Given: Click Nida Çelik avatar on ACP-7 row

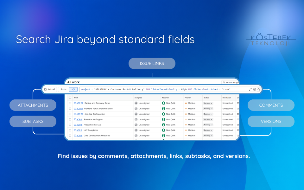Looking at the screenshot, I should (x=163, y=130).
